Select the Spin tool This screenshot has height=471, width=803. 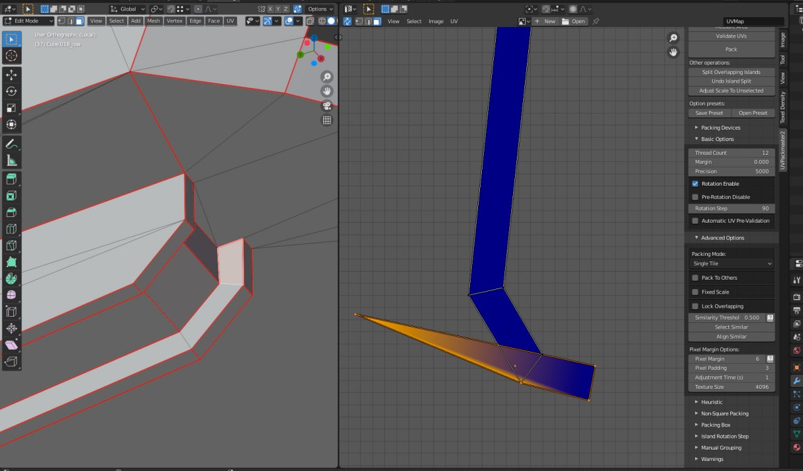pos(11,278)
